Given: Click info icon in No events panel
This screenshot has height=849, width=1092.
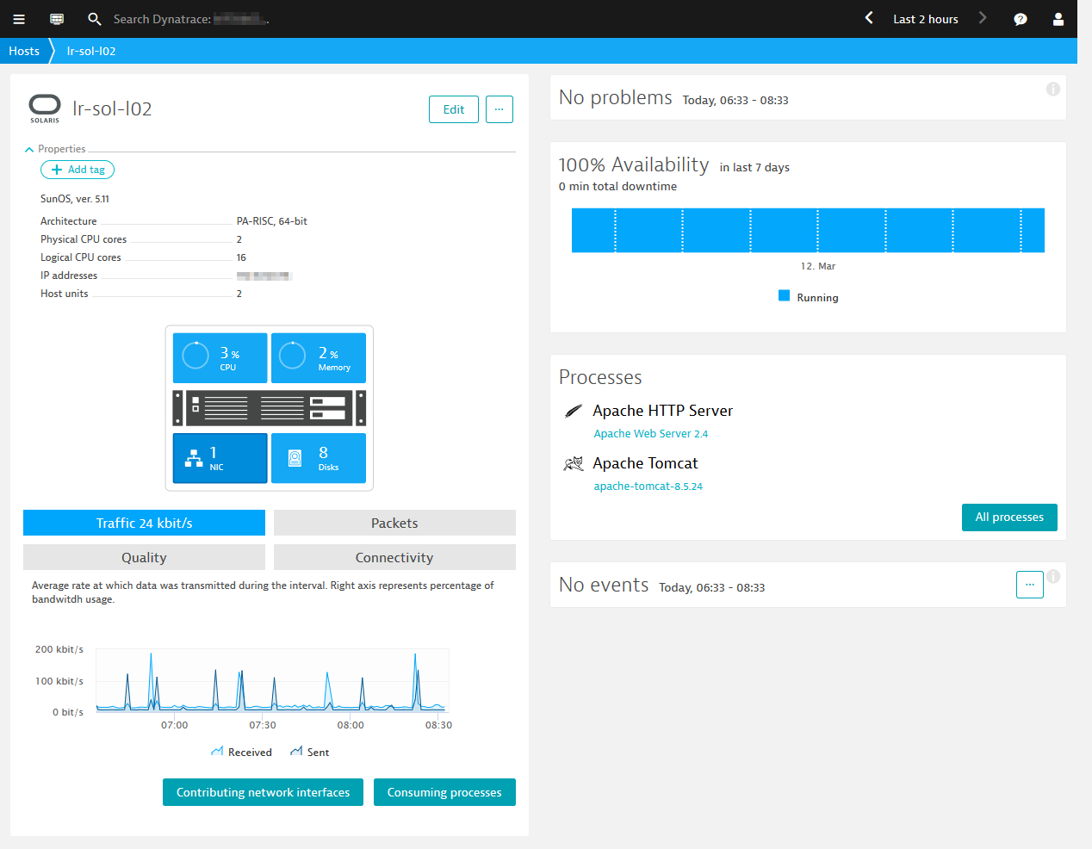Looking at the screenshot, I should tap(1053, 576).
